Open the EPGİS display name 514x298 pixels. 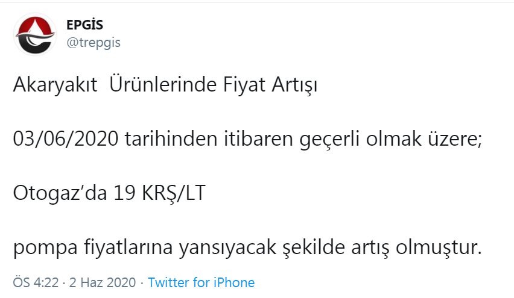coord(84,25)
